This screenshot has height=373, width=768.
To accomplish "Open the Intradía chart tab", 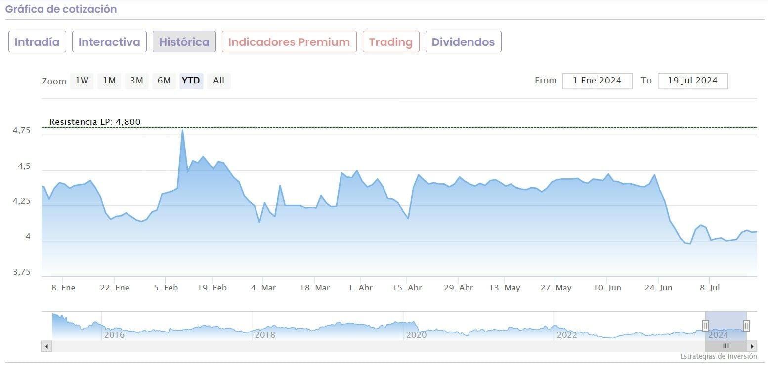I will 37,42.
